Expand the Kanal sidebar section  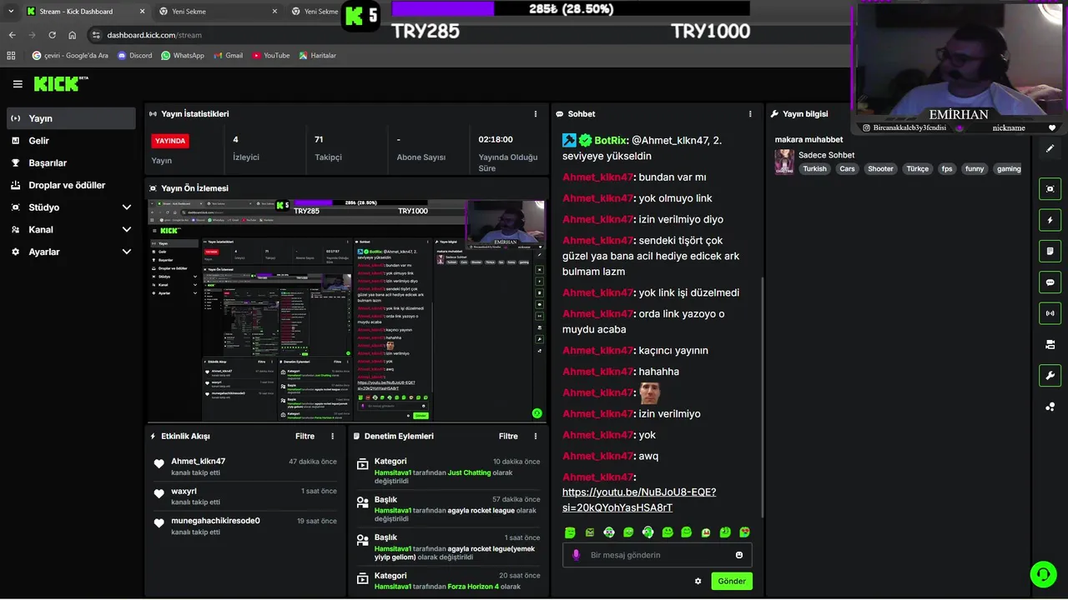(70, 229)
